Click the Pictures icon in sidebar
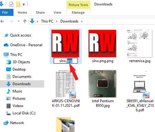Viewport: 155px width, 132px height. point(9,98)
